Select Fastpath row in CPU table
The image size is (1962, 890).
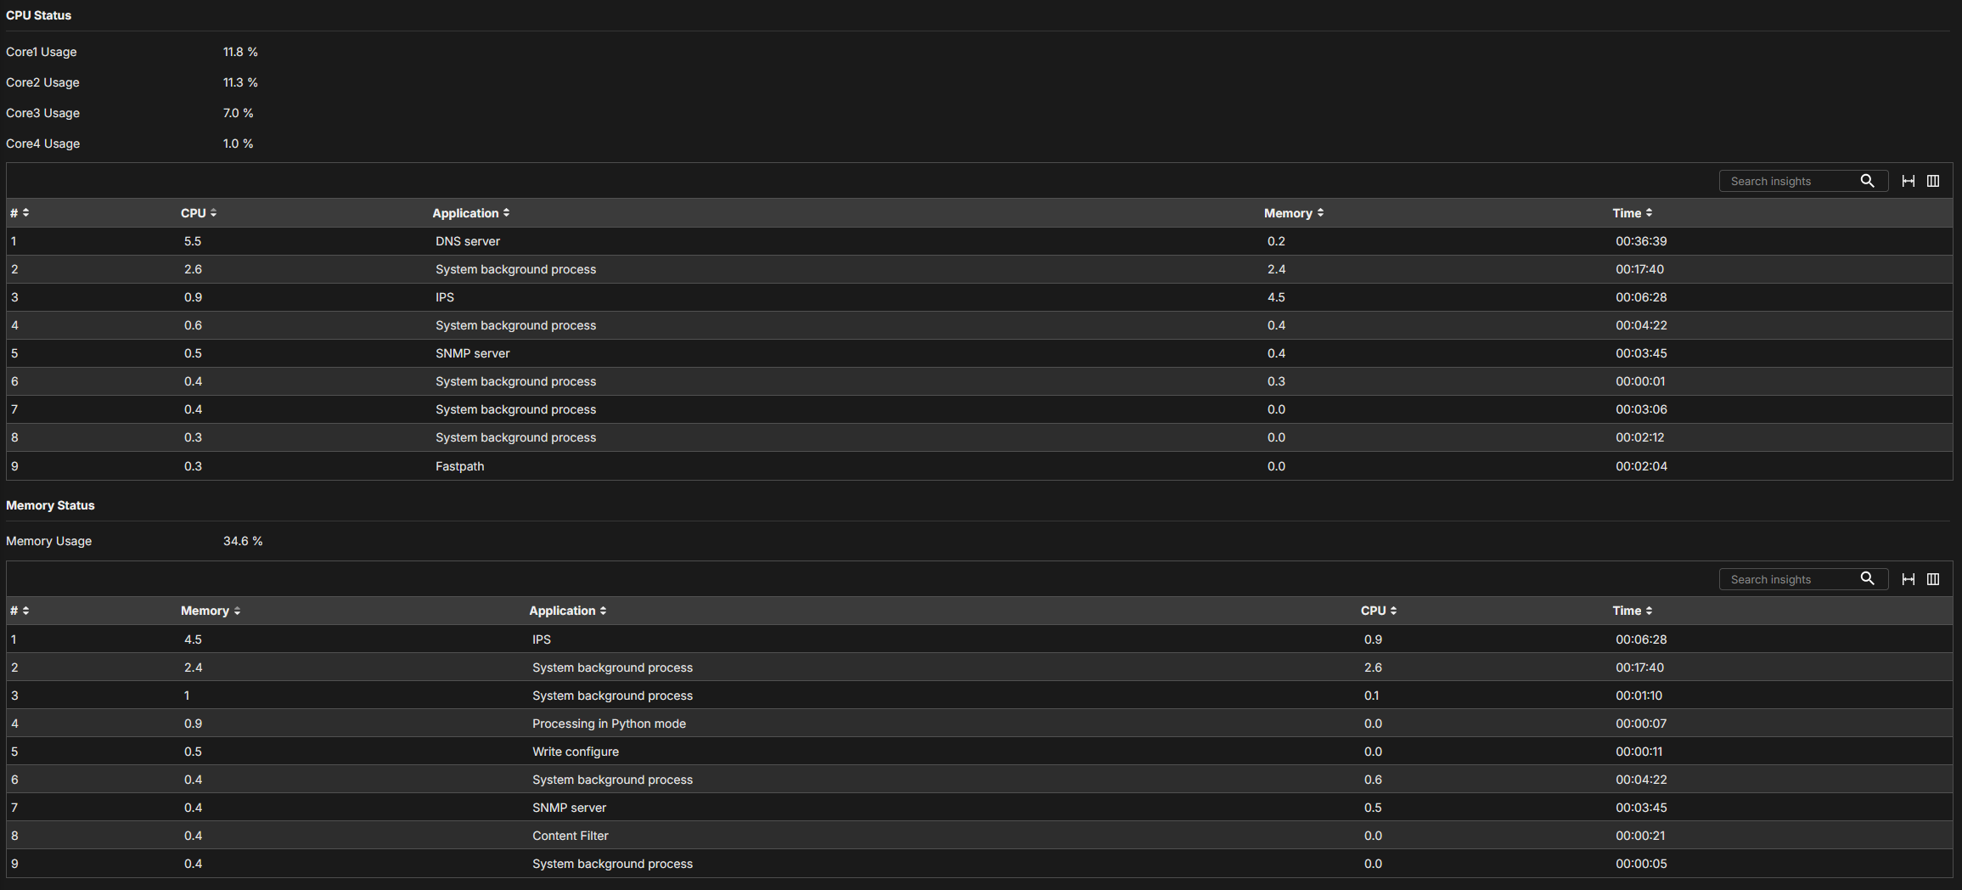[979, 466]
